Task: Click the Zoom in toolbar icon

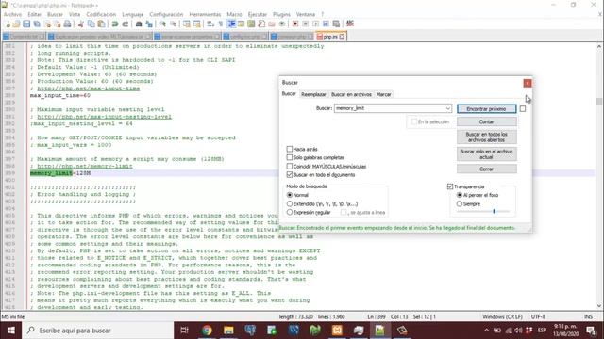Action: 163,24
